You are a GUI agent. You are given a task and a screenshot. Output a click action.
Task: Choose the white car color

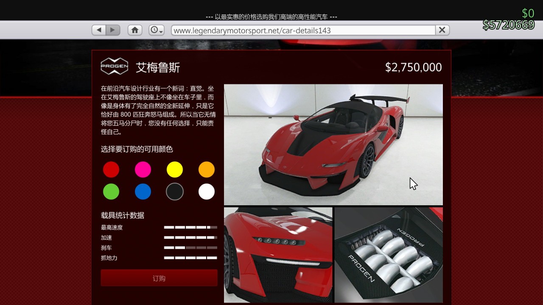207,191
